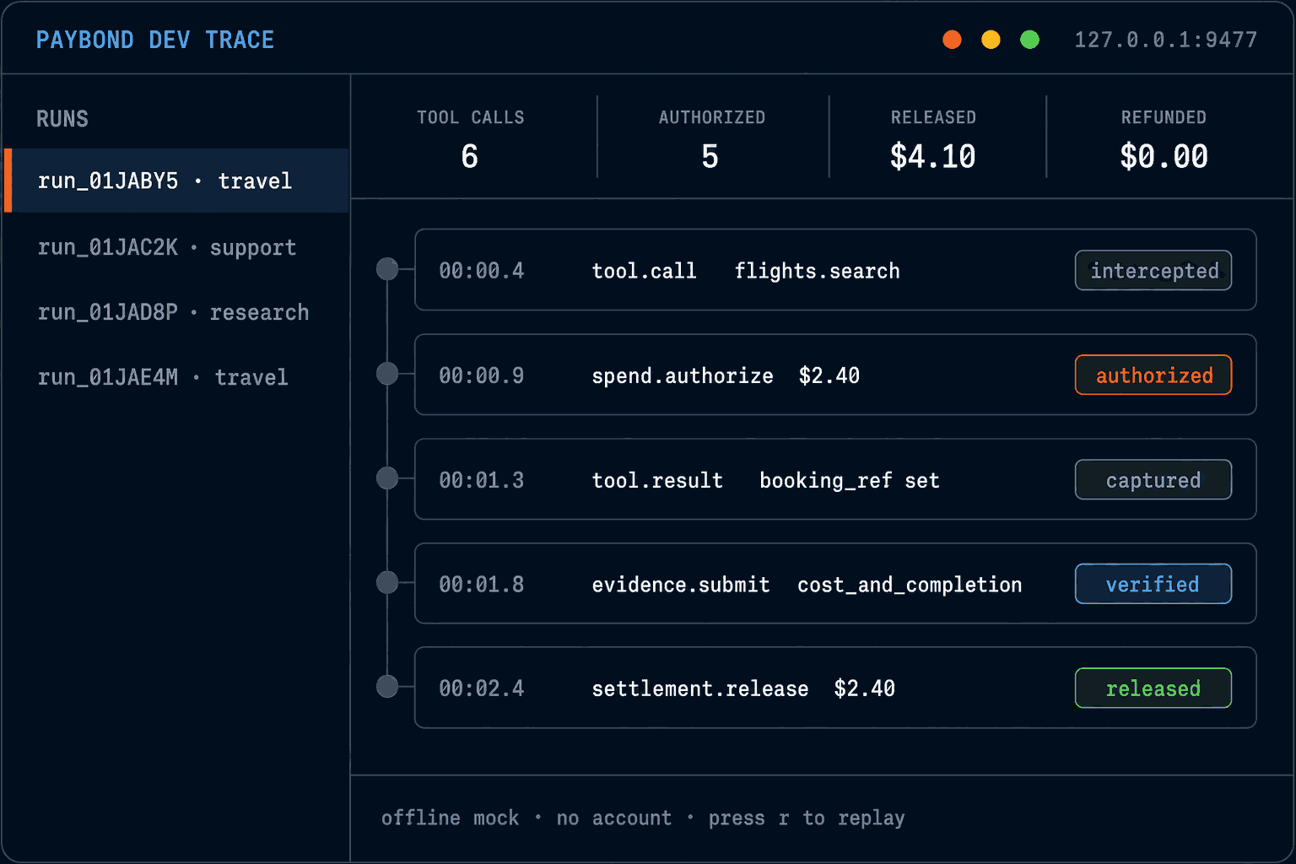Click the intercepted status badge
1296x864 pixels.
[x=1153, y=270]
